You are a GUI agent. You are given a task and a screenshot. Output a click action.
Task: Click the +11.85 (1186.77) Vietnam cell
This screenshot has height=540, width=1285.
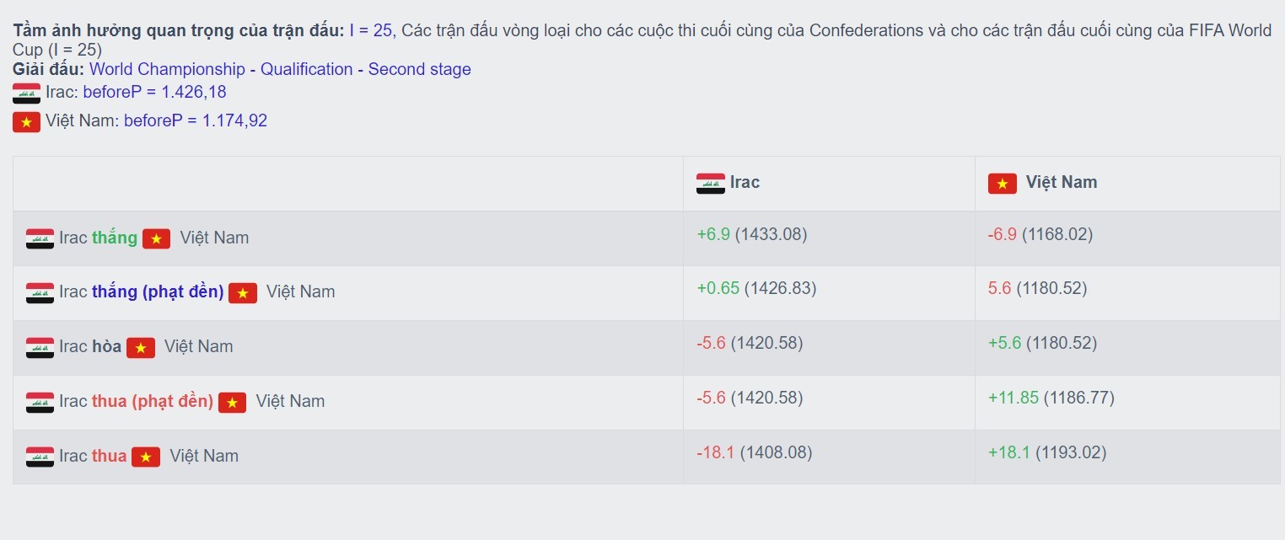click(x=1051, y=398)
